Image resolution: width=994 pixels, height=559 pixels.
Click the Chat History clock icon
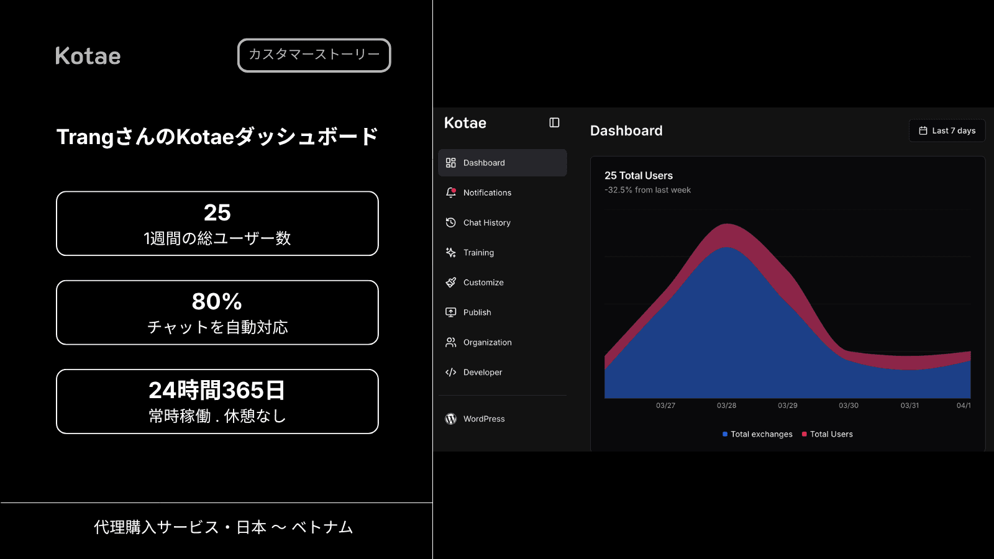tap(451, 222)
